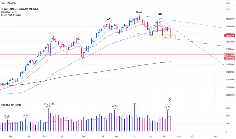Click the 11770.900 red line price tag
This screenshot has width=236, height=139.
230,58
